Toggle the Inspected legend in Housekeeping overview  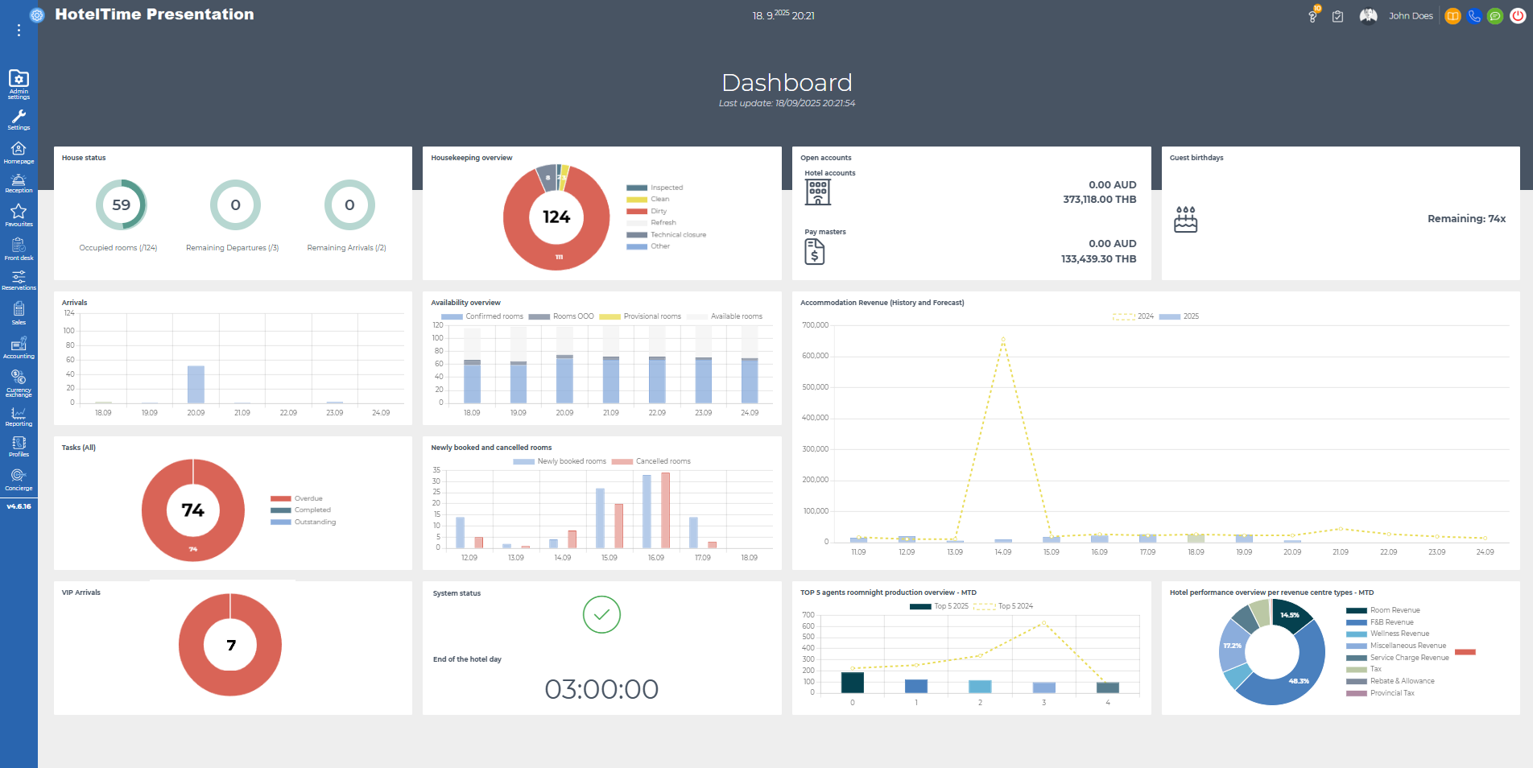pyautogui.click(x=655, y=188)
